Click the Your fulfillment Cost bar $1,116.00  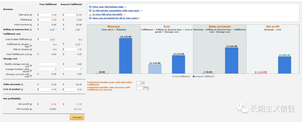tap(155, 69)
